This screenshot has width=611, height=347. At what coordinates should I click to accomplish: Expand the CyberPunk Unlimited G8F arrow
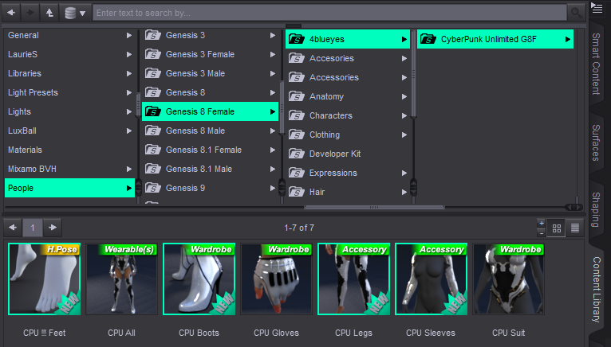point(568,39)
